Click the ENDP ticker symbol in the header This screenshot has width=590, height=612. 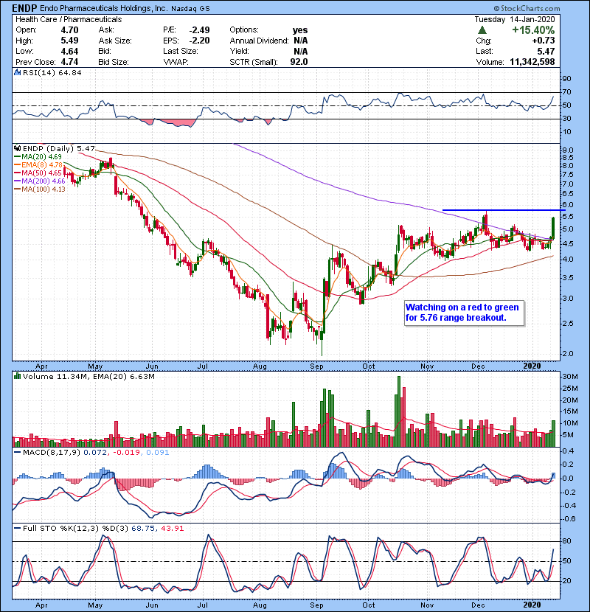click(24, 8)
